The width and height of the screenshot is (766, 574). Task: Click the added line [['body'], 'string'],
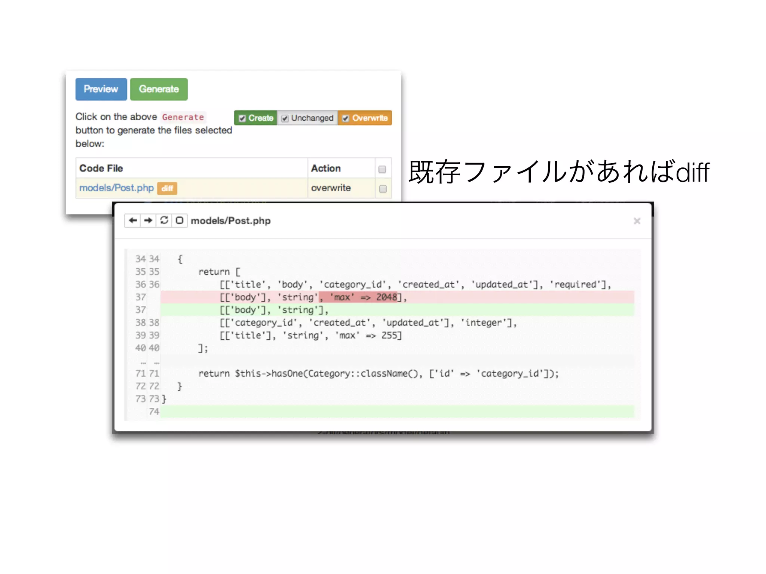(x=397, y=310)
